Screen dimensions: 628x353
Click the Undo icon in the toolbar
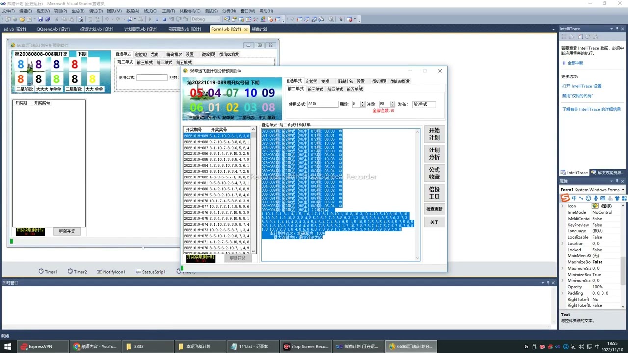(x=106, y=19)
